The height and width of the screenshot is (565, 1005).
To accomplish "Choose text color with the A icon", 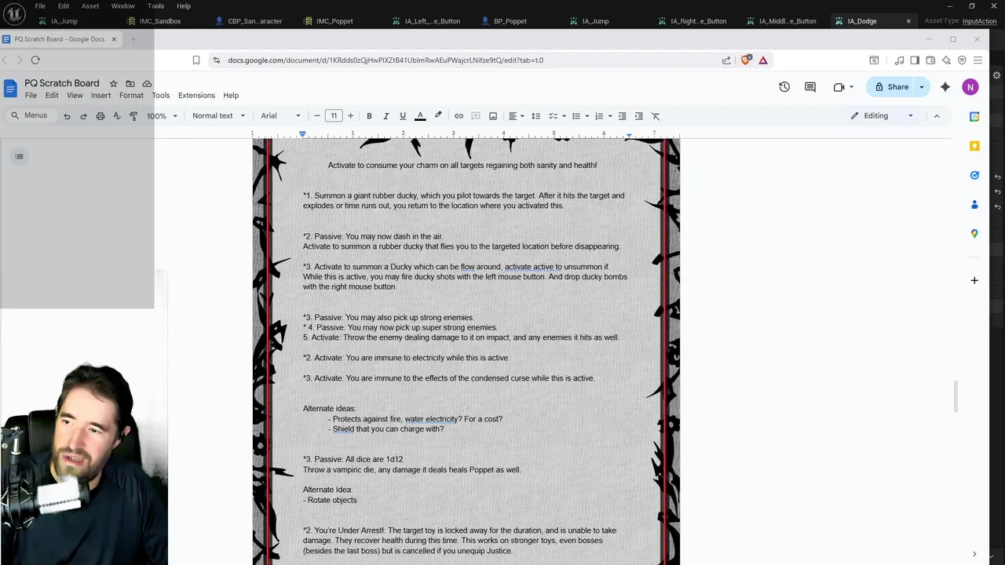I will (420, 116).
